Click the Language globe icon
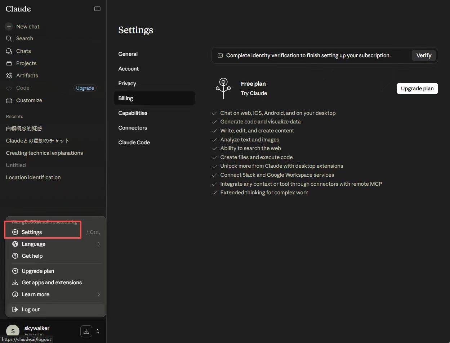This screenshot has width=450, height=343. (15, 244)
